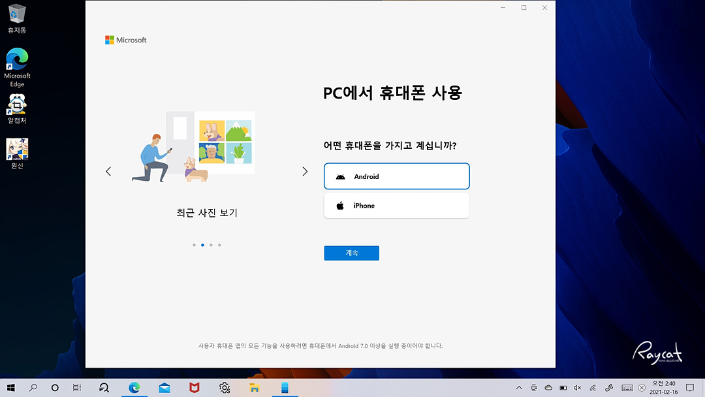
Task: Open Task View on taskbar
Action: (77, 388)
